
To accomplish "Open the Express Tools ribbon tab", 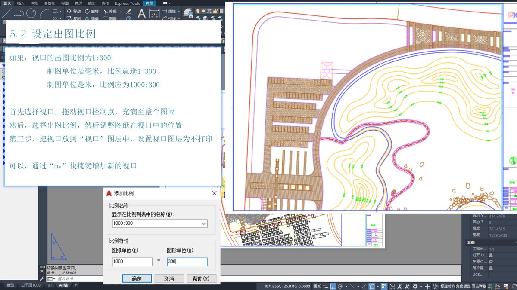I will pos(127,3).
